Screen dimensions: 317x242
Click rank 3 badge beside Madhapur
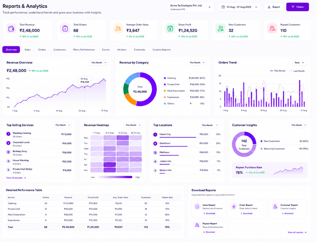(x=155, y=153)
